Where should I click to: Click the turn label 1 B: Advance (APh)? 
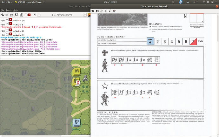[x=62, y=15]
